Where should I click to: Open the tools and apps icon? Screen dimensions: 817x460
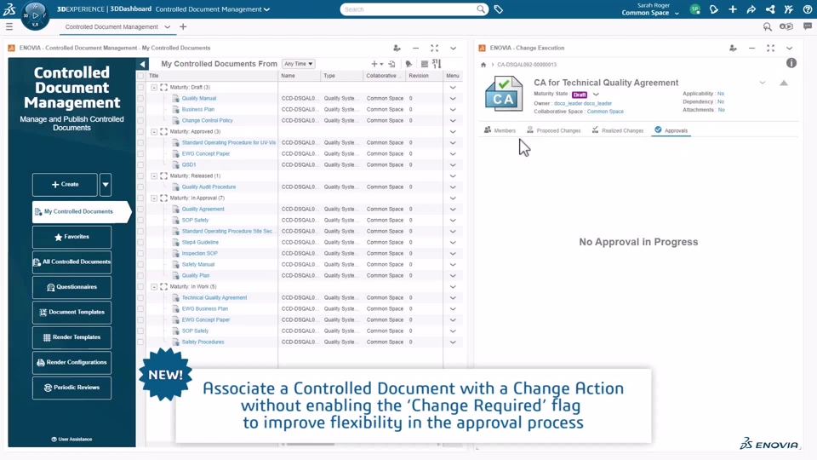click(x=789, y=9)
